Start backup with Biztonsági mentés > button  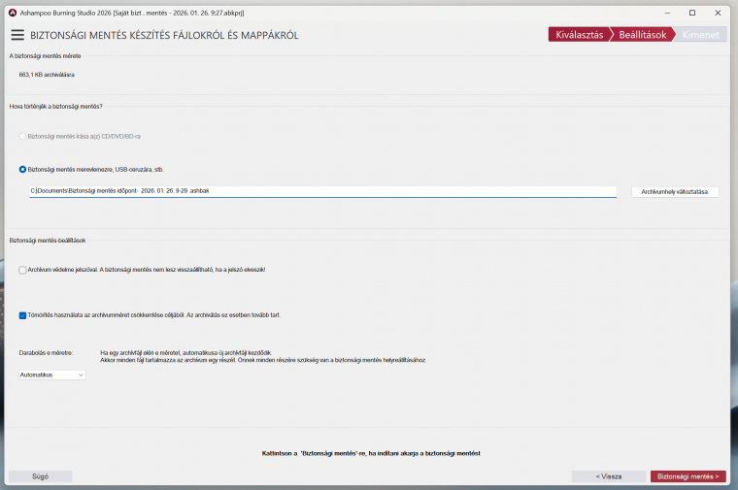[688, 476]
